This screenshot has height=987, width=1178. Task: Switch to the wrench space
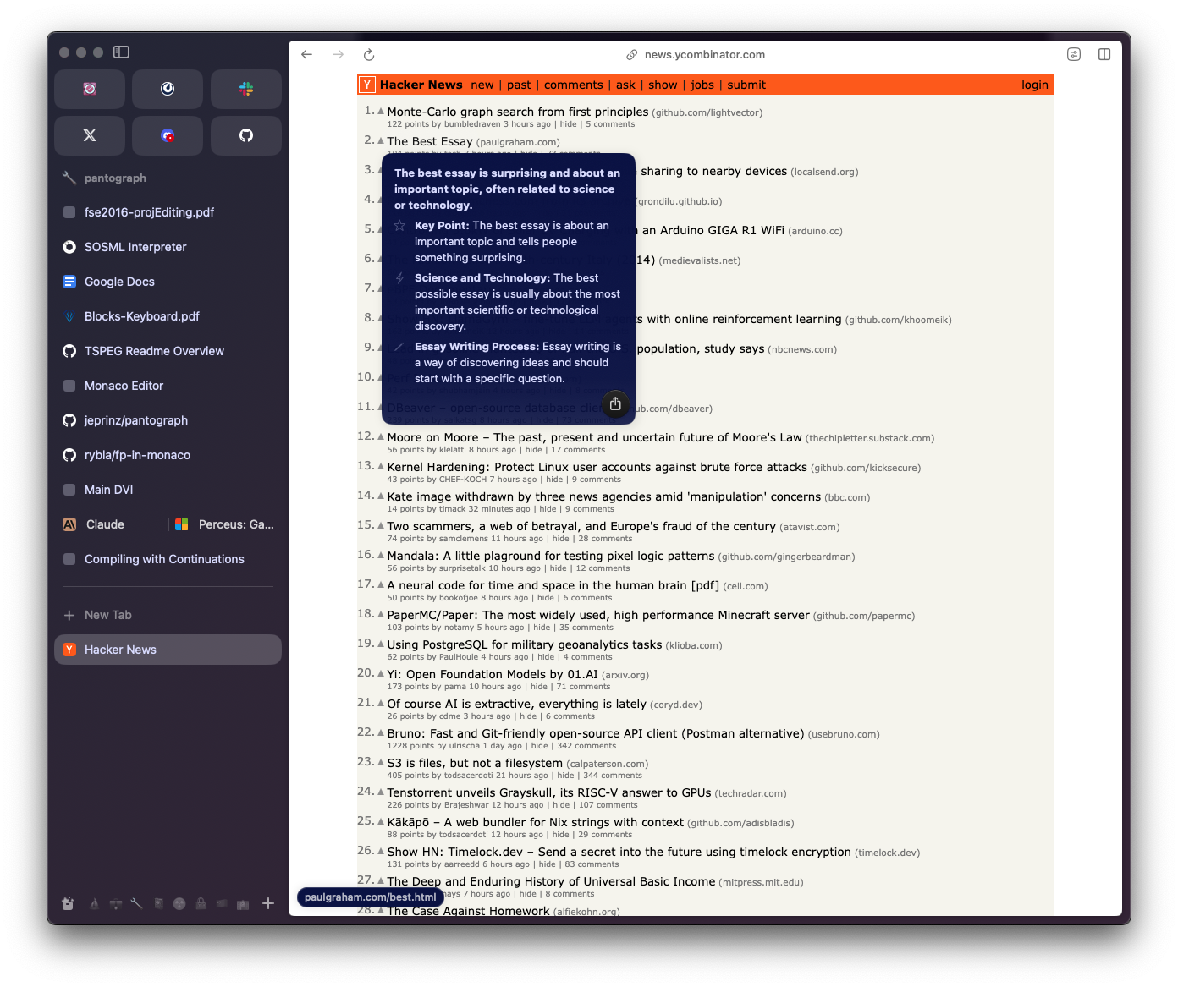(136, 903)
